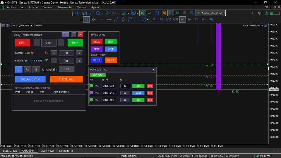The width and height of the screenshot is (281, 158).
Task: Switch chart to candlestick bars icon
Action: click(143, 13)
